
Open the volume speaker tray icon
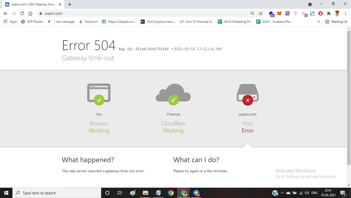[x=307, y=193]
